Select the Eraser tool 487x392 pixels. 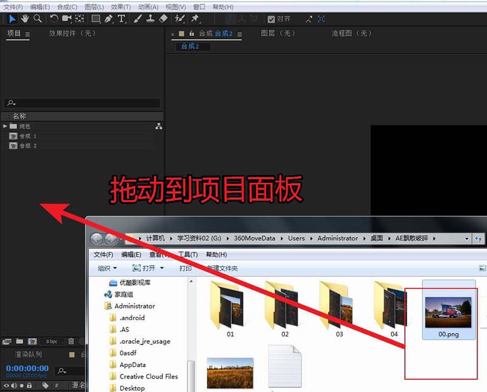pos(163,19)
